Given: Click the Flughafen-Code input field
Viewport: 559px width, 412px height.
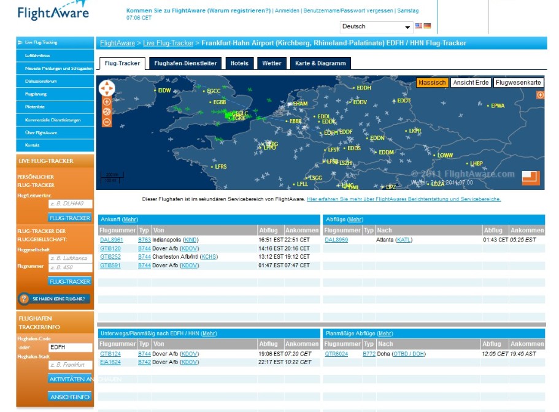Looking at the screenshot, I should coord(70,347).
